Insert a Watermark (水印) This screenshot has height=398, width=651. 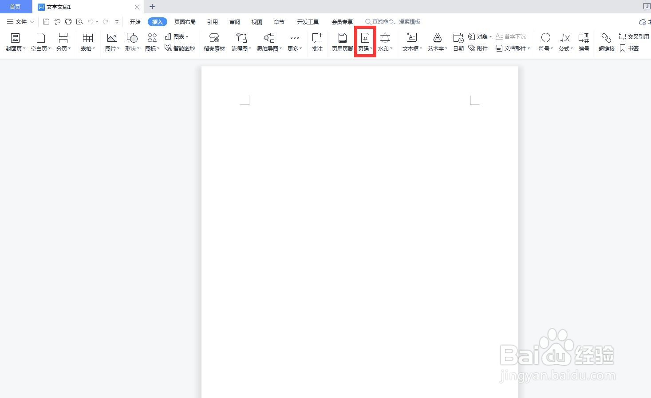click(x=385, y=42)
